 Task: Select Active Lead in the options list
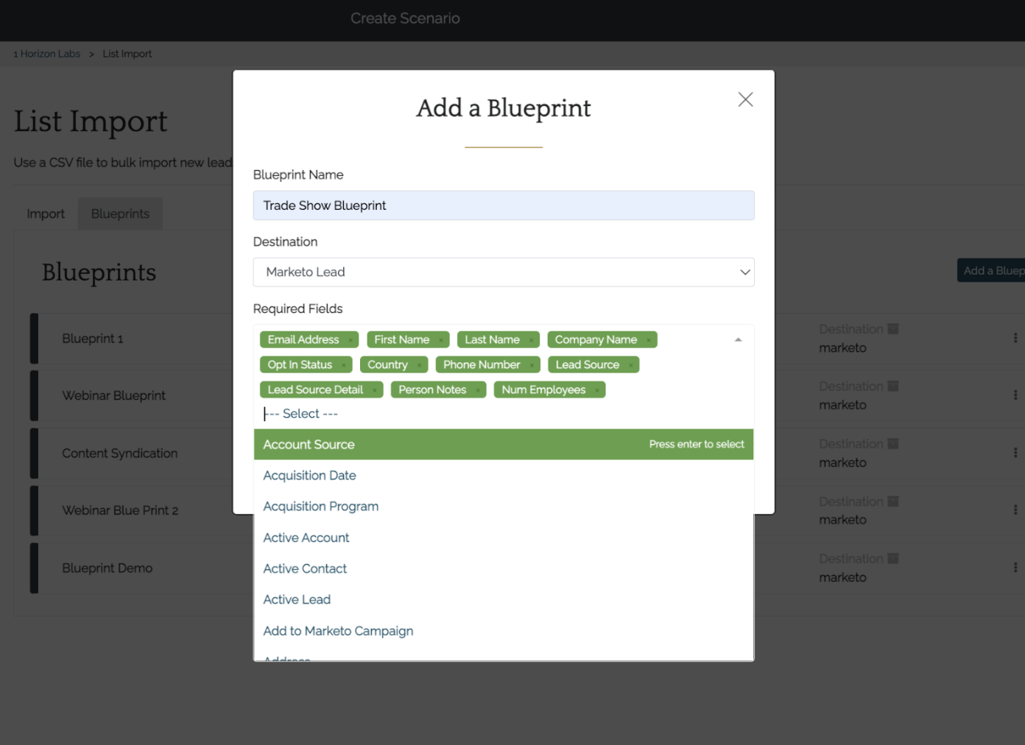click(x=504, y=600)
